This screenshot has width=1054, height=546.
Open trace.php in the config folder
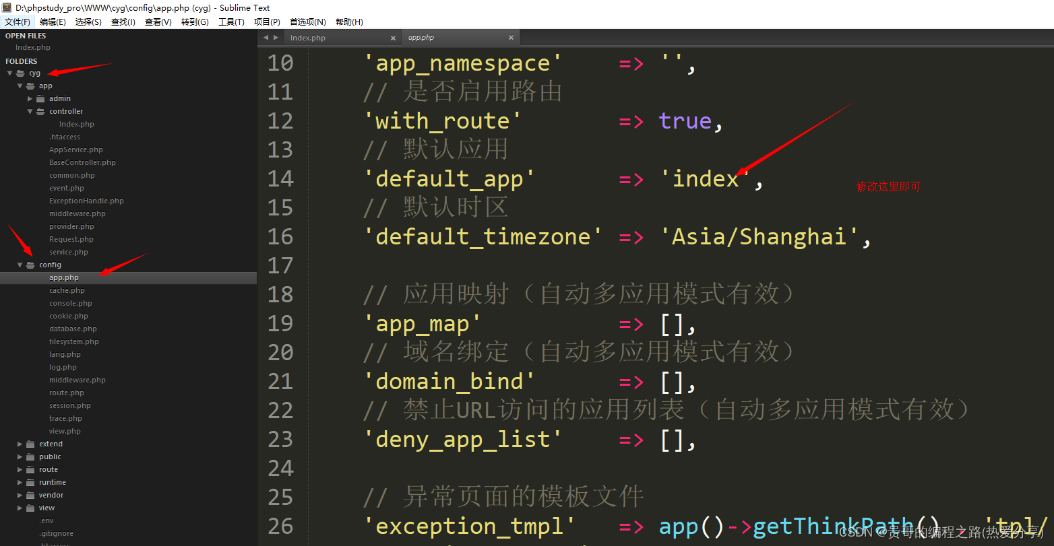click(65, 419)
